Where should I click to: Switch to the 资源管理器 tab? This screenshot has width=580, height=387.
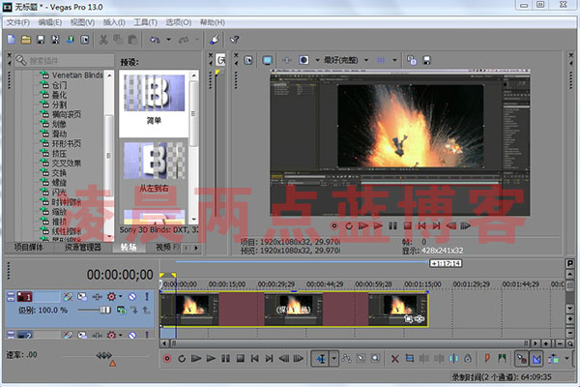[82, 247]
